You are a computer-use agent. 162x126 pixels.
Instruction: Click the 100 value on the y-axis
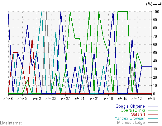tap(156, 12)
